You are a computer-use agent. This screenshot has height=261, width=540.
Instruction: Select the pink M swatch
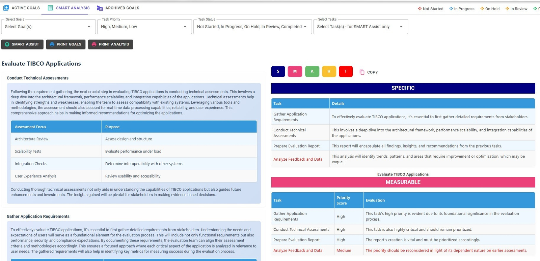295,71
